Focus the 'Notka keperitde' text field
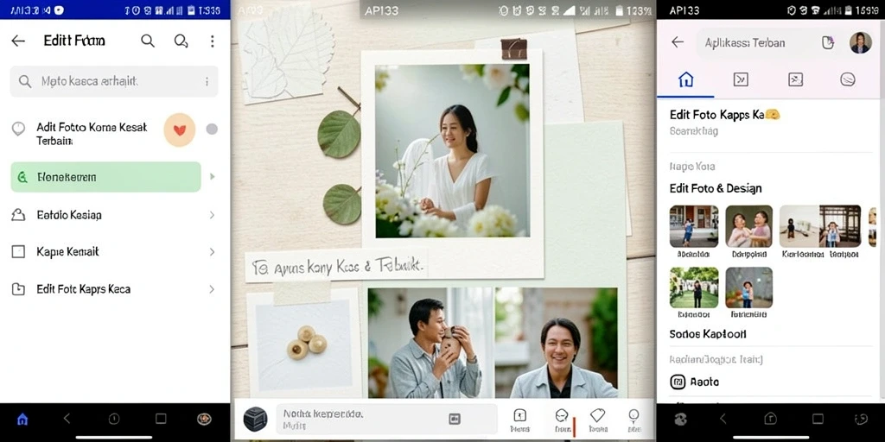The image size is (885, 442). coord(386,419)
